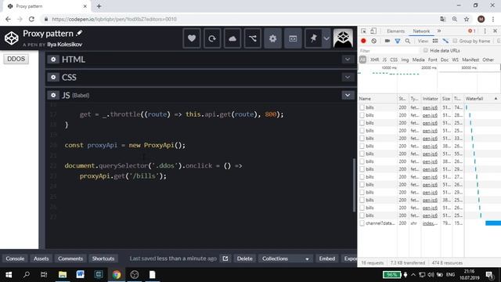Show more DevTools tabs chevron
501x282 pixels.
[439, 31]
